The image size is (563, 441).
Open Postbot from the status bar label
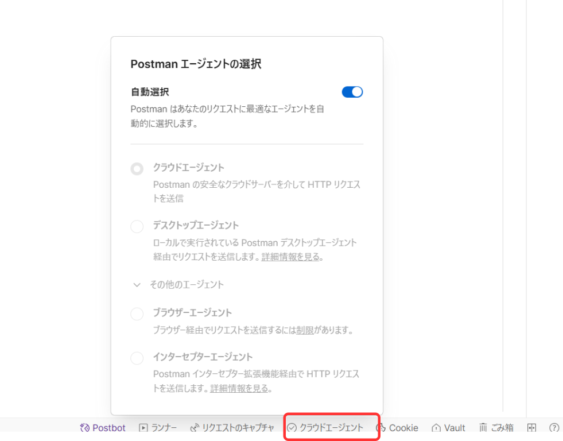pos(109,428)
